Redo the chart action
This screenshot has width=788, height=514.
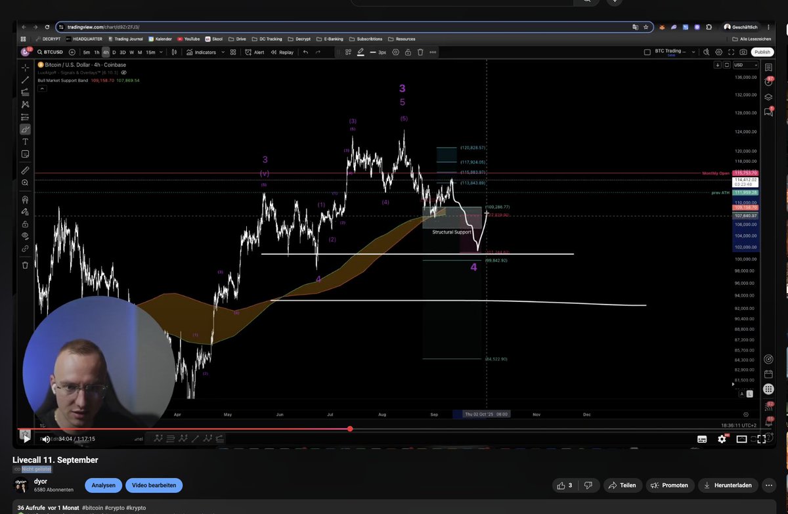click(x=318, y=52)
